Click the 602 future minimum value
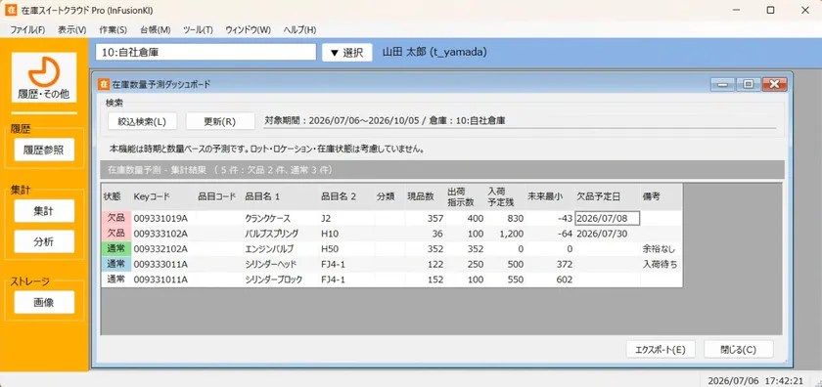 click(564, 279)
